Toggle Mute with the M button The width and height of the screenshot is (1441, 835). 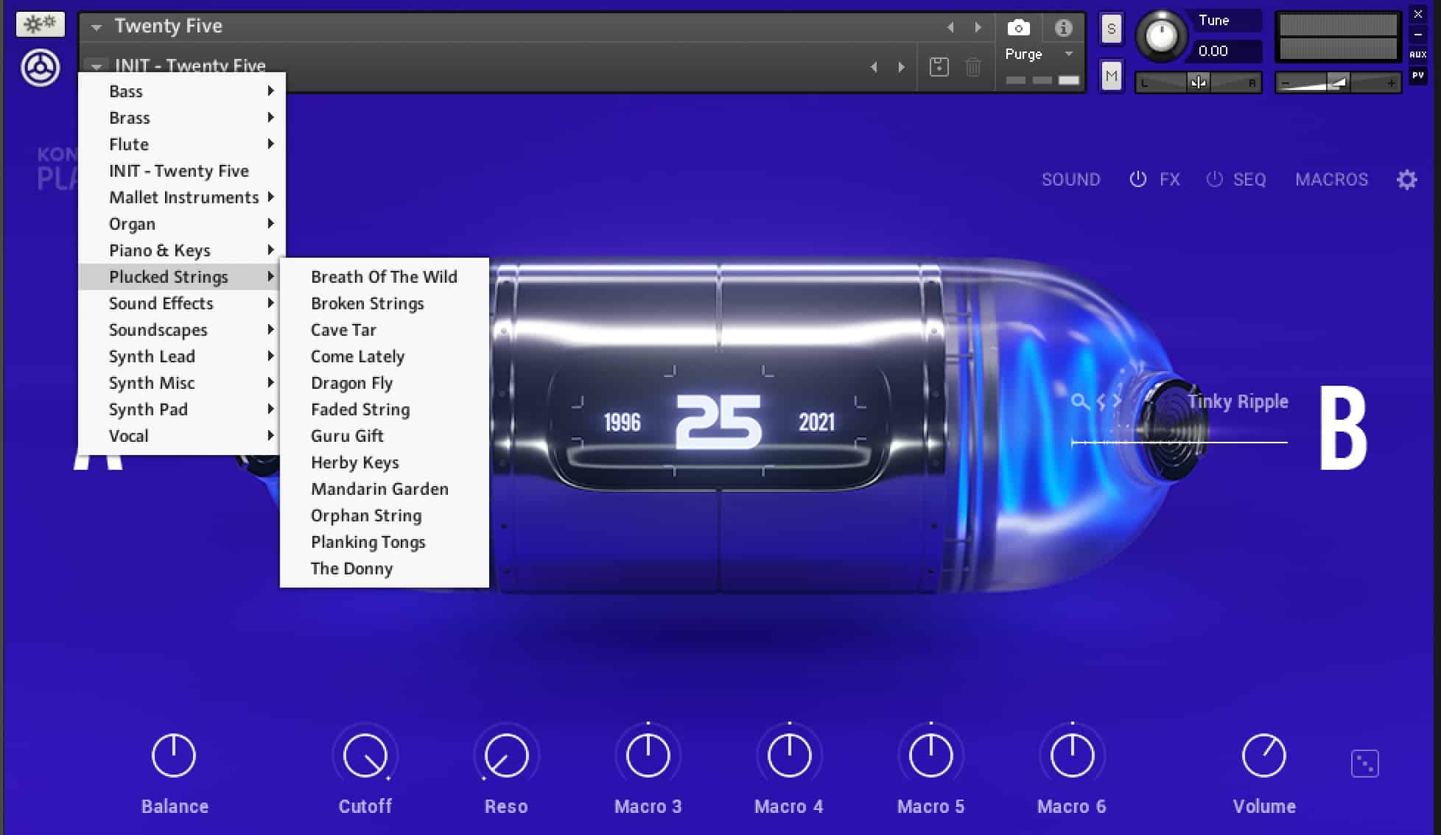1111,75
